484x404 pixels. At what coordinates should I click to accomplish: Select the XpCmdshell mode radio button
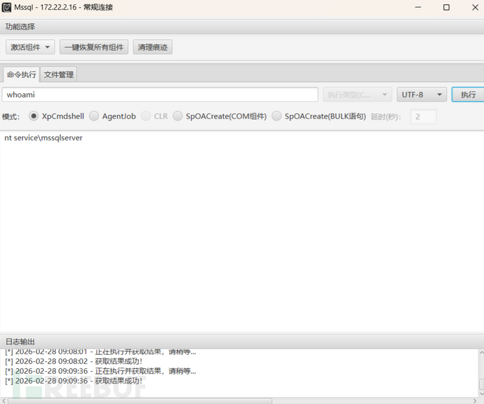34,116
